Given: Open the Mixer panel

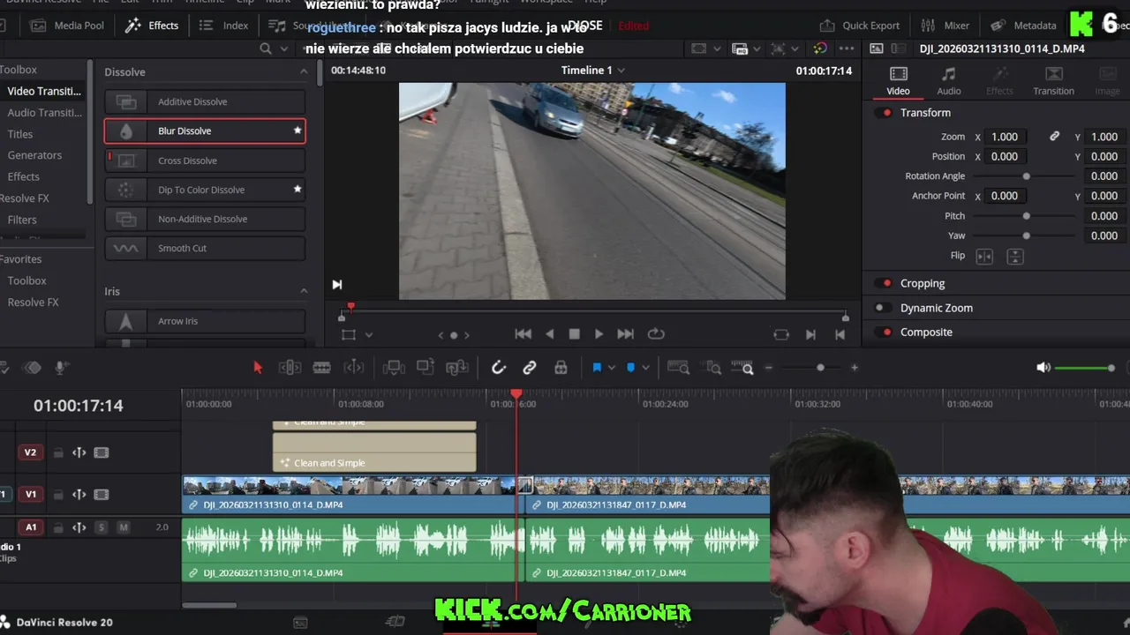Looking at the screenshot, I should tap(945, 26).
